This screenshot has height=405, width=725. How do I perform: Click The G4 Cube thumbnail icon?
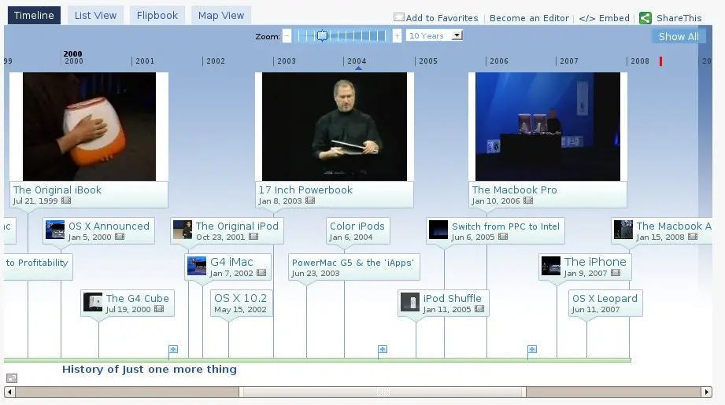[93, 302]
